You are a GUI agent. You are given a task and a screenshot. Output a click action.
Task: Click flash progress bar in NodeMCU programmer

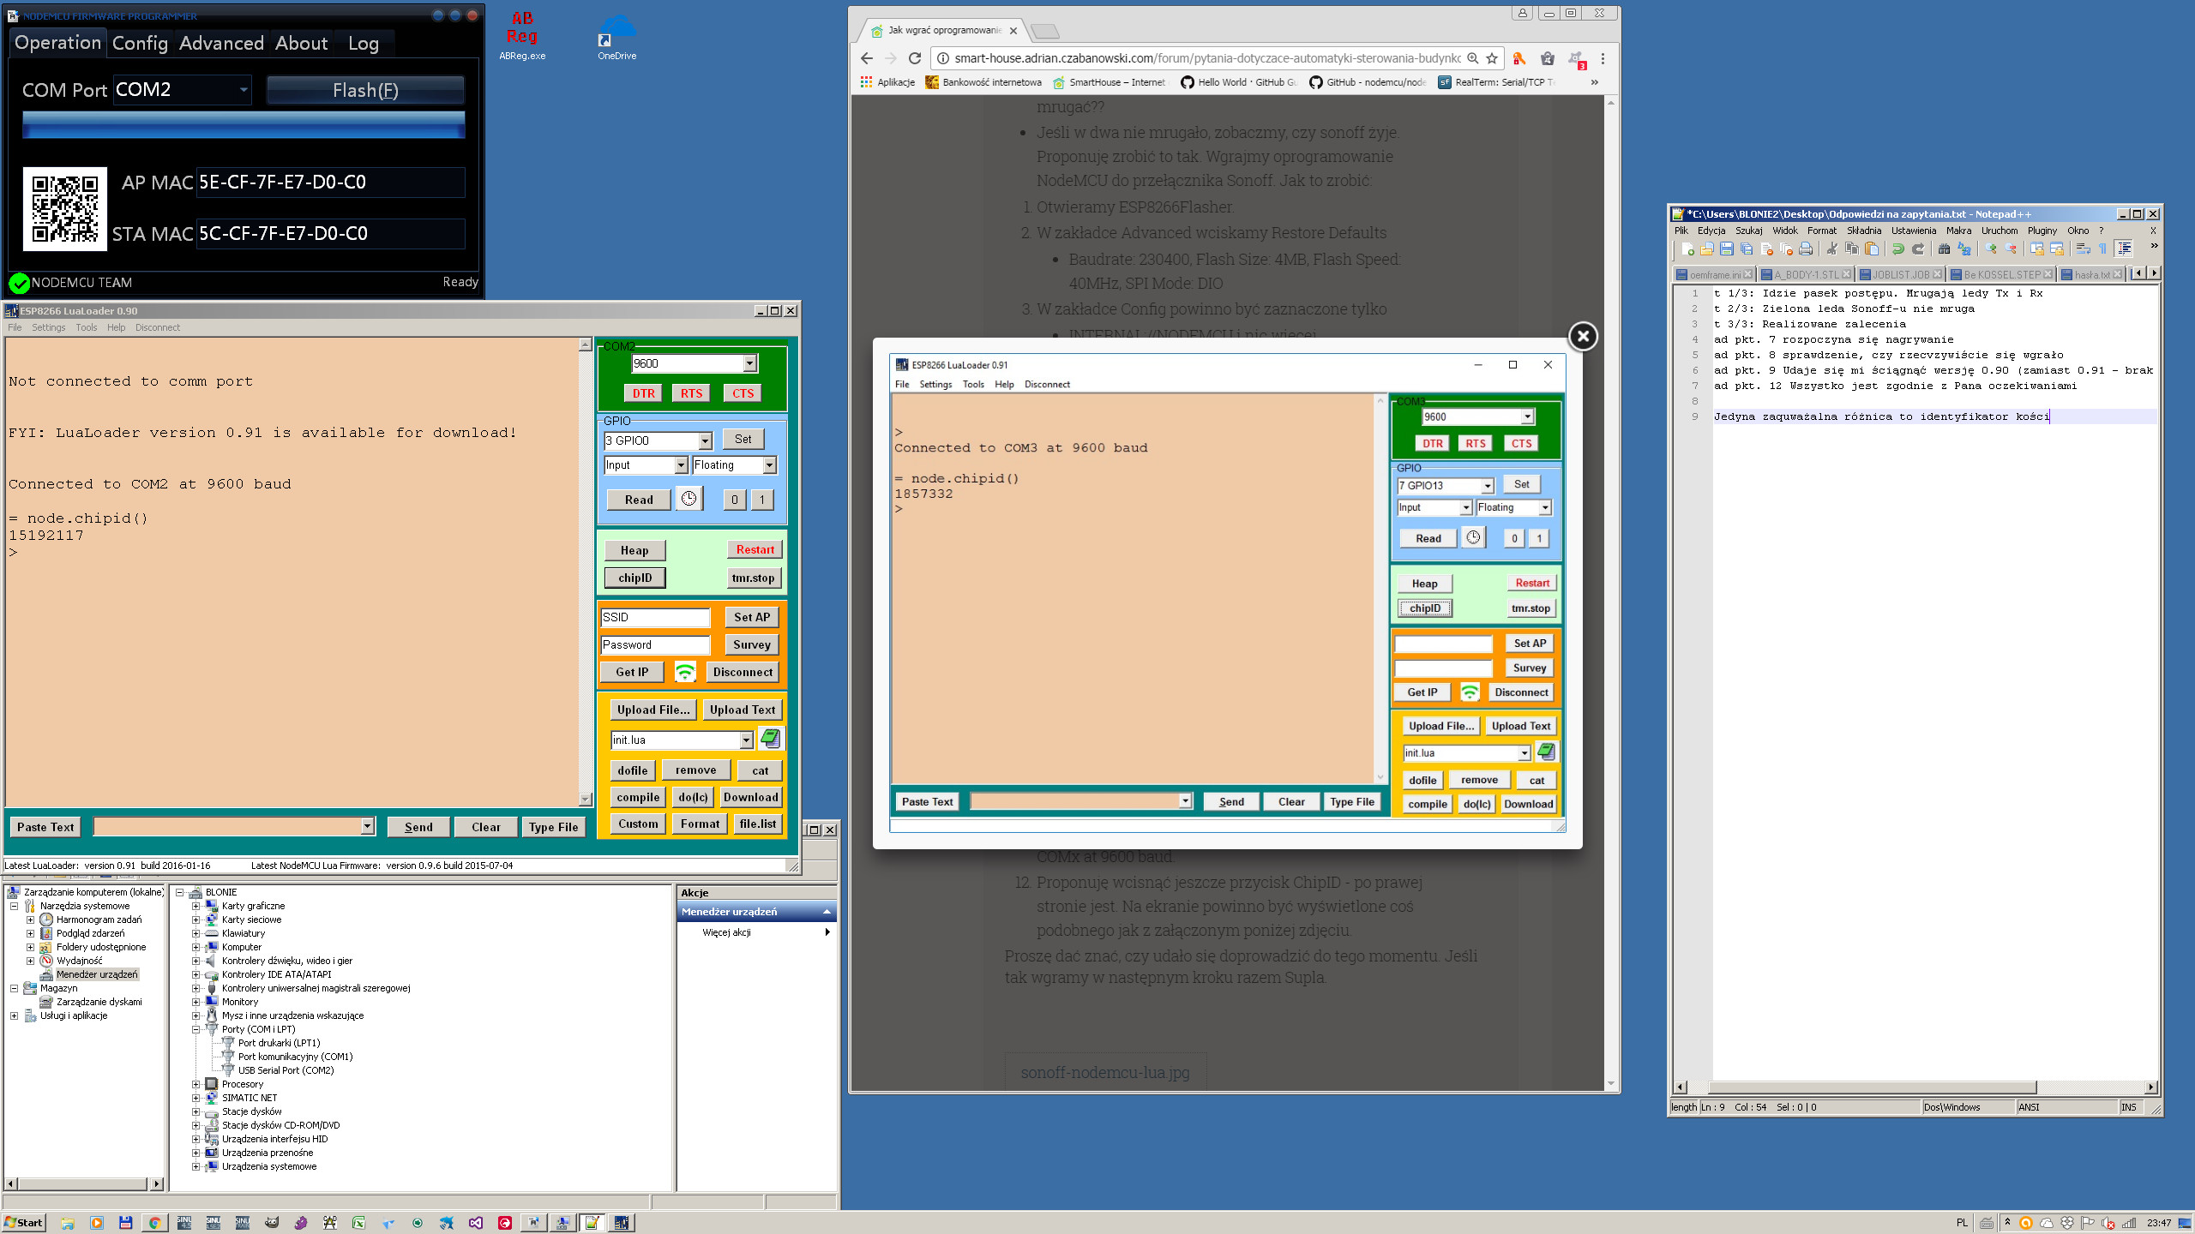pyautogui.click(x=244, y=124)
